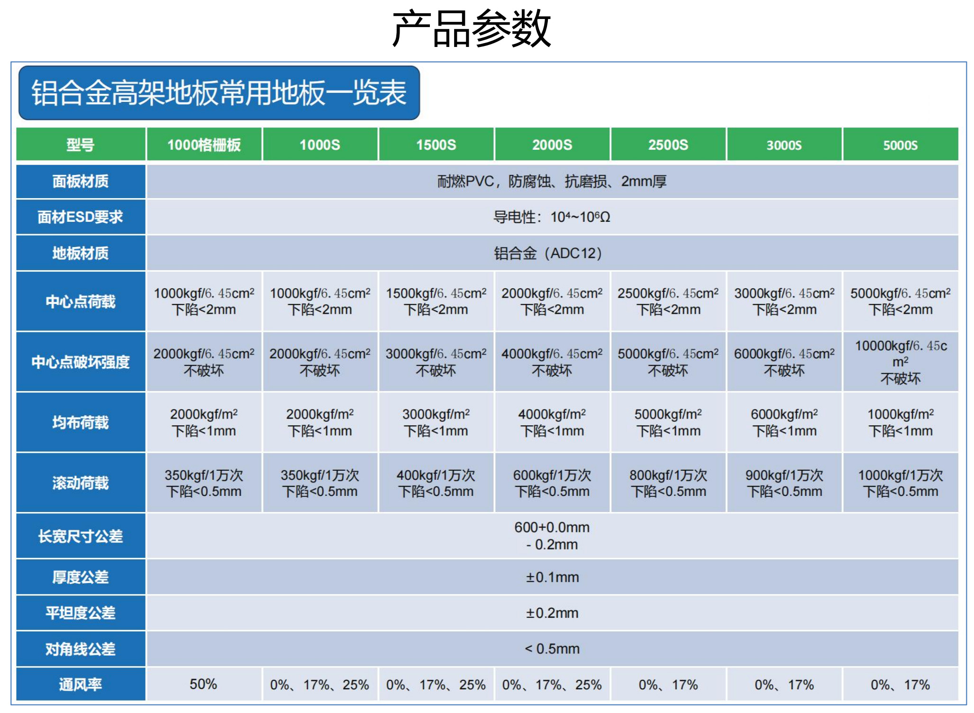Click the 面板材质 row label
The image size is (974, 713).
pyautogui.click(x=81, y=181)
